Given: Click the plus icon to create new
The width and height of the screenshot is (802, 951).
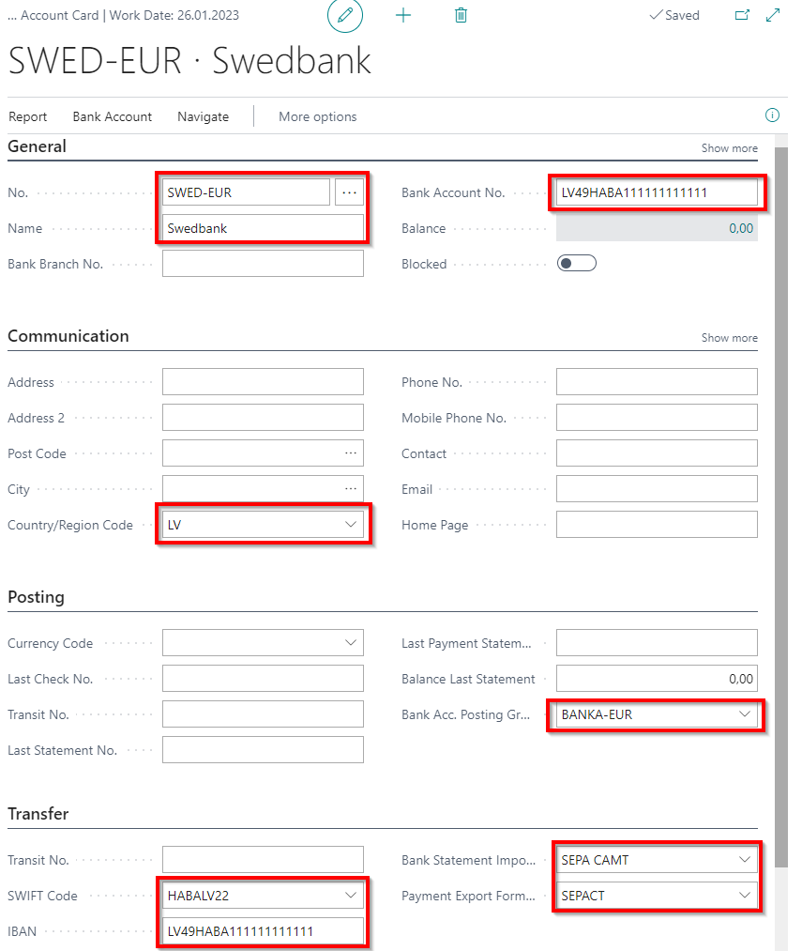Looking at the screenshot, I should (403, 15).
